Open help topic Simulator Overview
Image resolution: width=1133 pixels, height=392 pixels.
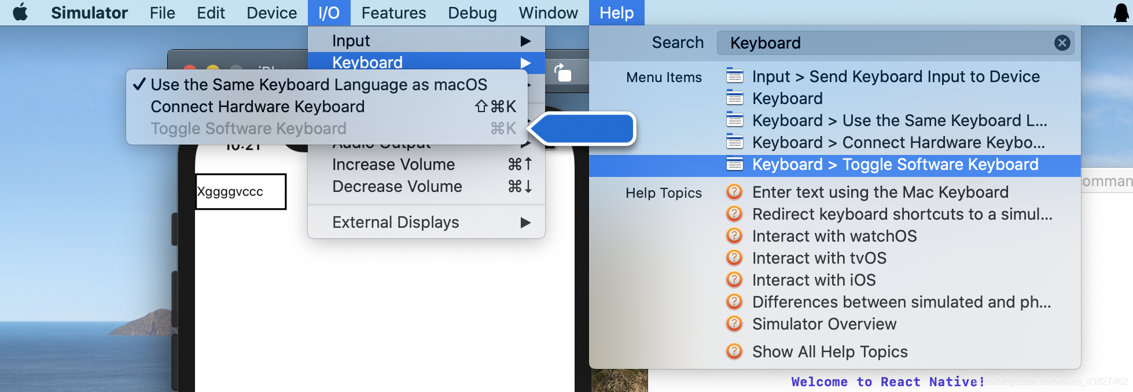[824, 324]
